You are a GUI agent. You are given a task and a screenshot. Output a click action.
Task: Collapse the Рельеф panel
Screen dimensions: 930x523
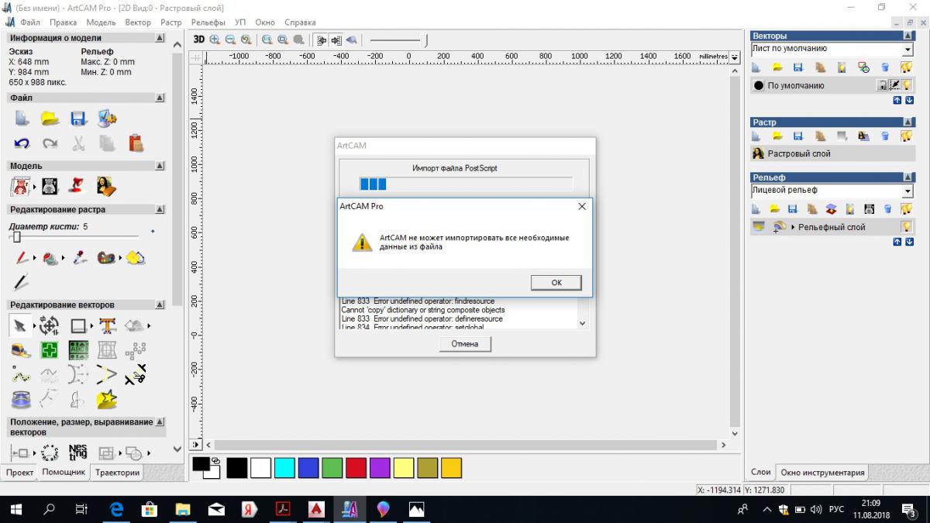tap(907, 177)
